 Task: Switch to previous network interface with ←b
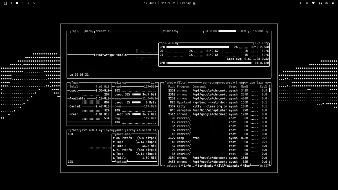pos(139,130)
